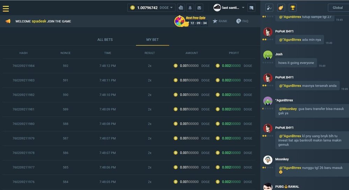Toggle the chat panel collapse icon
This screenshot has height=190, width=349.
tap(251, 8)
